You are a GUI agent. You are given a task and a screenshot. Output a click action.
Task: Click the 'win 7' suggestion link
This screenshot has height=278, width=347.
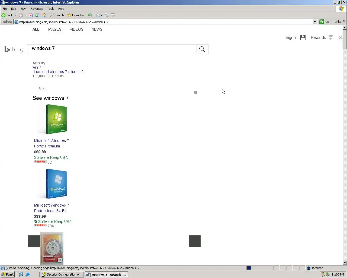[37, 67]
